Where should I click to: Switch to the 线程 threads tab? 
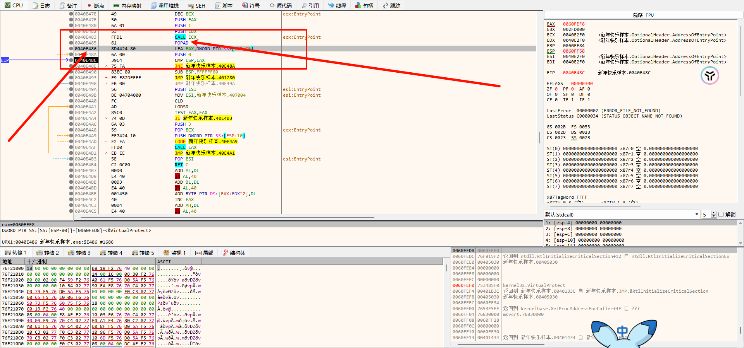(337, 5)
